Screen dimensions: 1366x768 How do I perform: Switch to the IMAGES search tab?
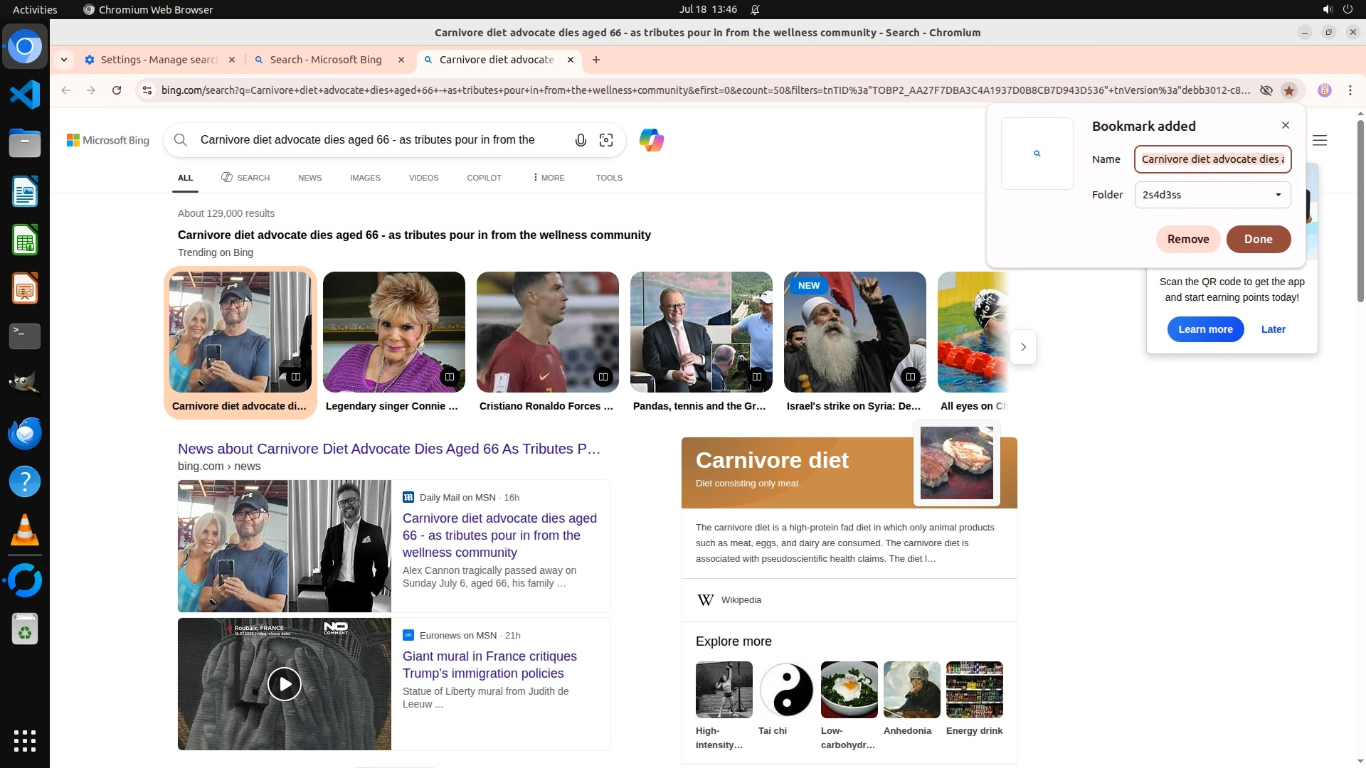[x=365, y=178]
